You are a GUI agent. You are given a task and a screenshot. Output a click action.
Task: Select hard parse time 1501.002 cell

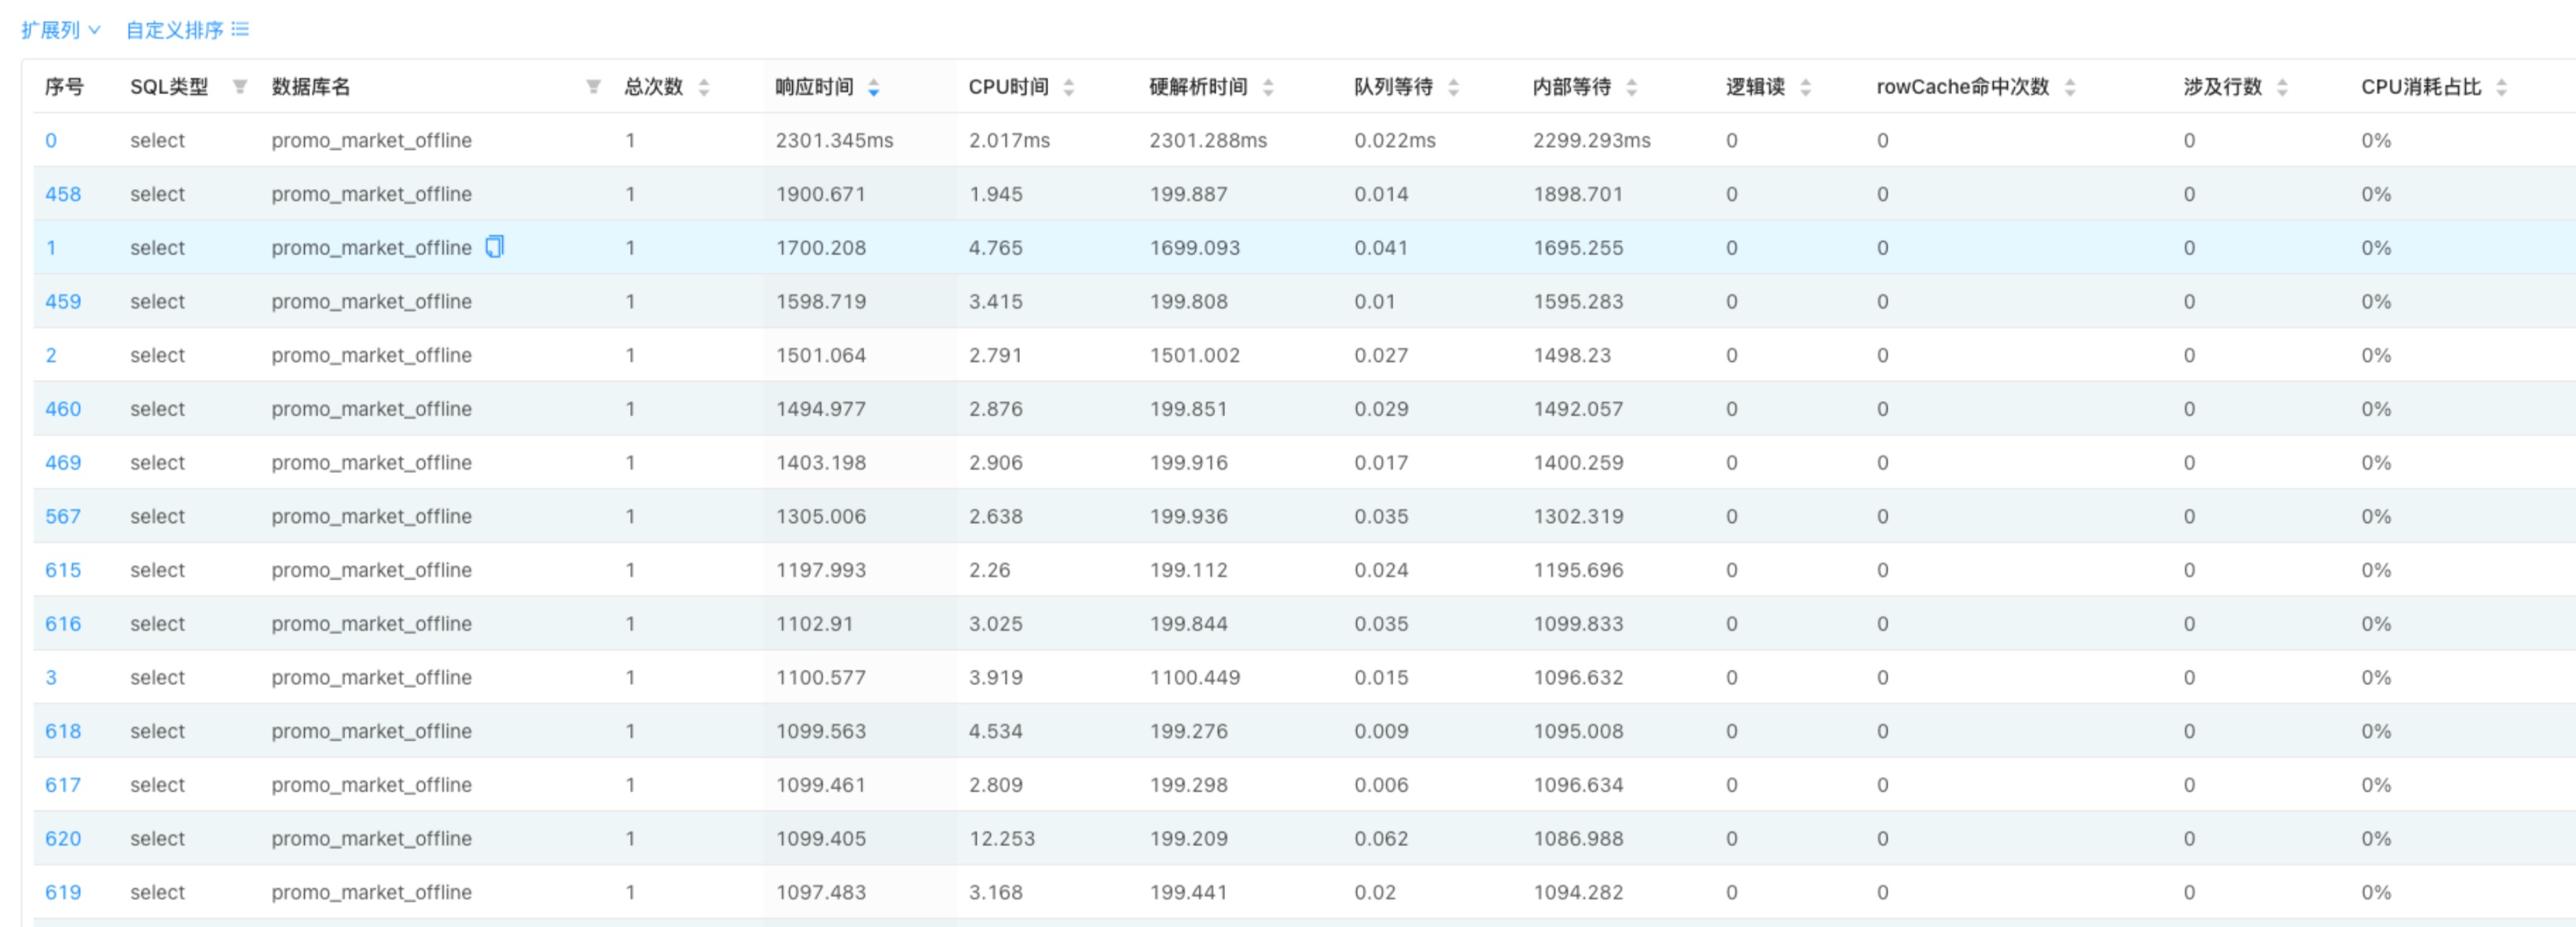pos(1194,355)
